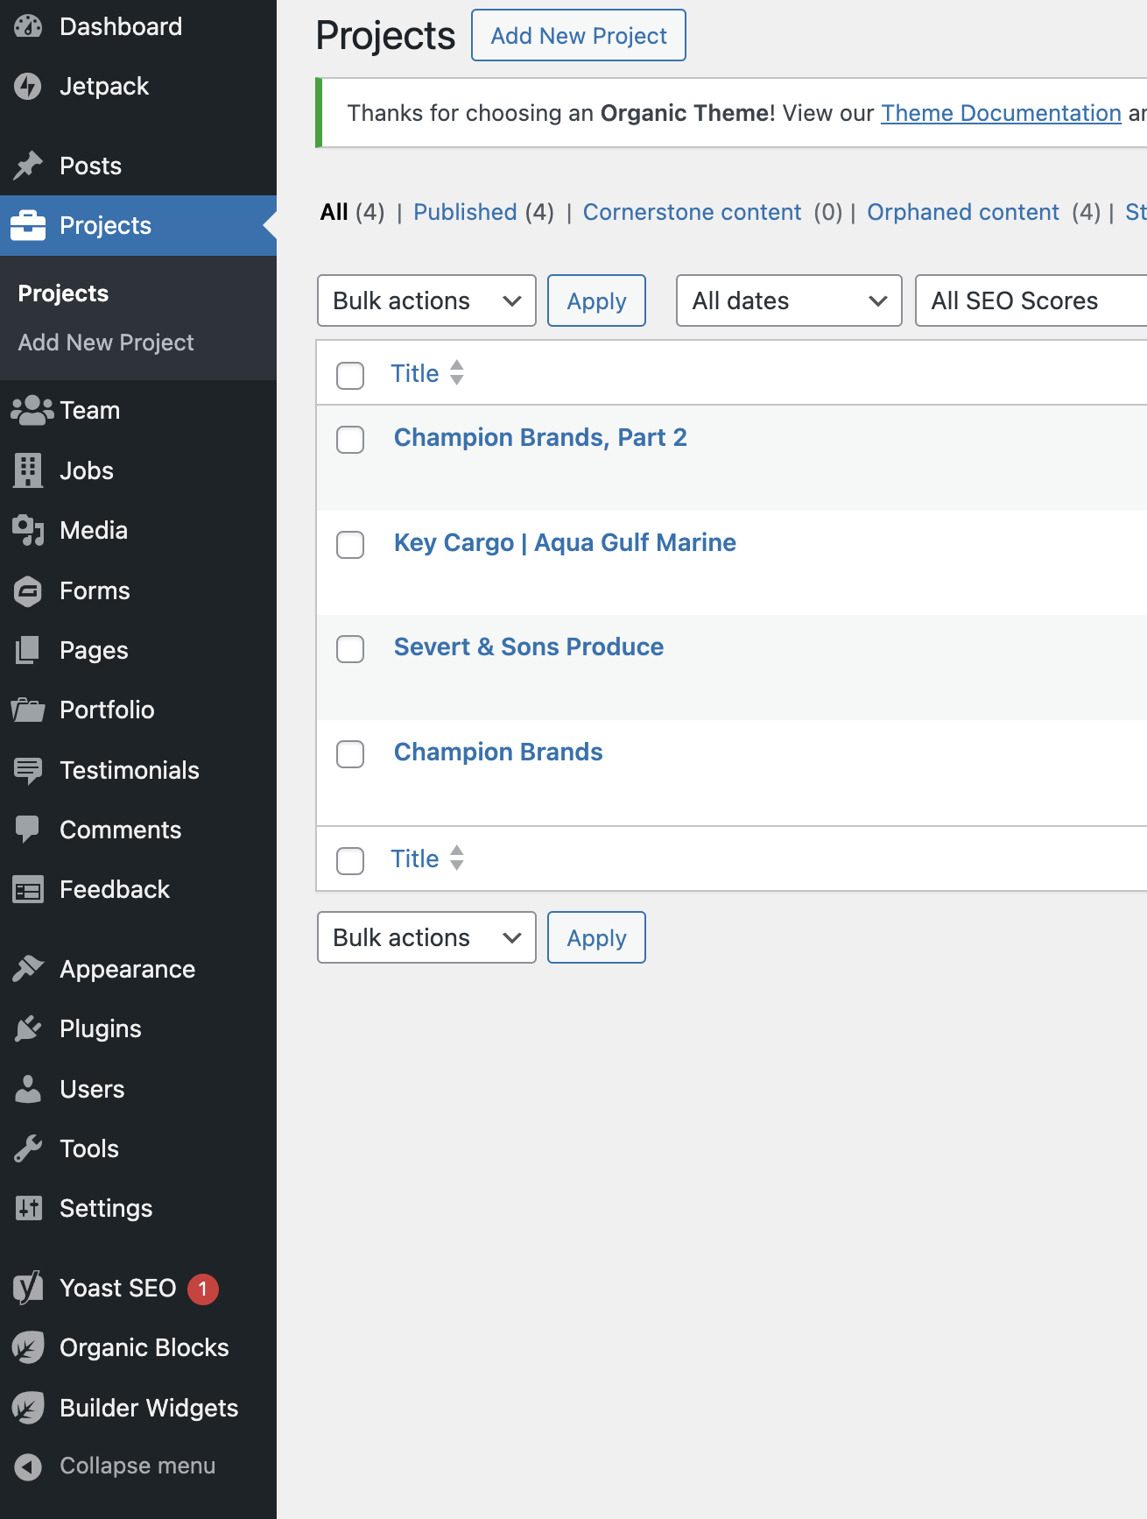Screen dimensions: 1147x1519
Task: Open the Champion Brands project
Action: point(498,752)
